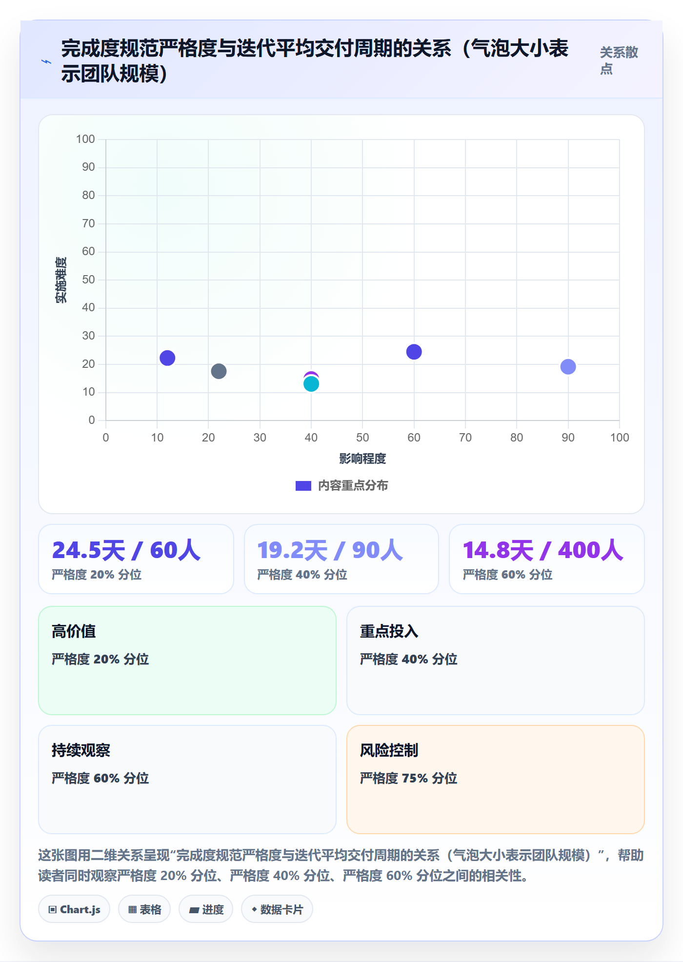This screenshot has height=962, width=683.
Task: Click the chart title heading text
Action: [x=315, y=61]
